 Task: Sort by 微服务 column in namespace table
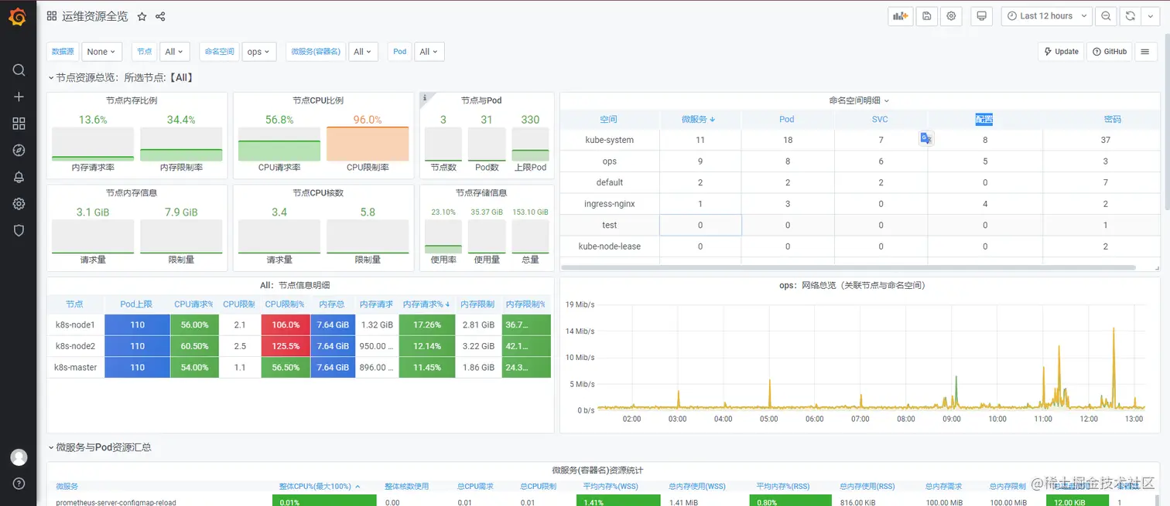[x=699, y=120]
